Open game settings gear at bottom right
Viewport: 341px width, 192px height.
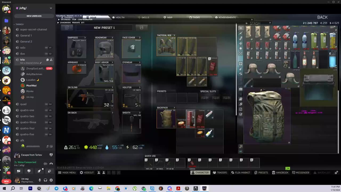tap(336, 173)
